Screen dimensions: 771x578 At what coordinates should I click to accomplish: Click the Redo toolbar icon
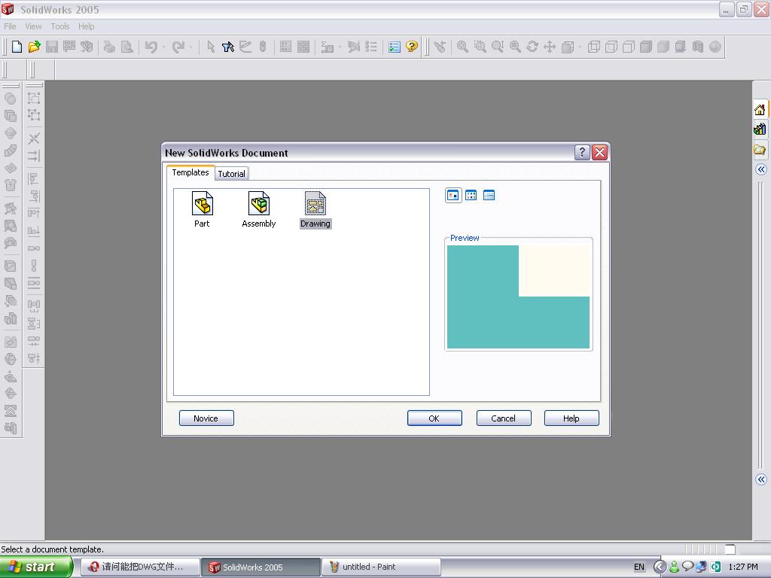[x=178, y=47]
